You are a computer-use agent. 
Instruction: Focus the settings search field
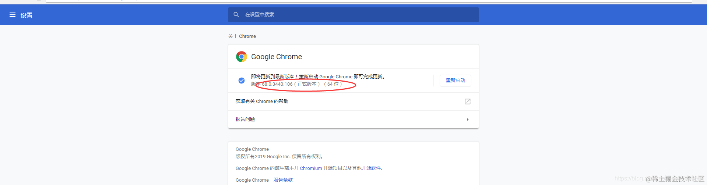pyautogui.click(x=353, y=15)
